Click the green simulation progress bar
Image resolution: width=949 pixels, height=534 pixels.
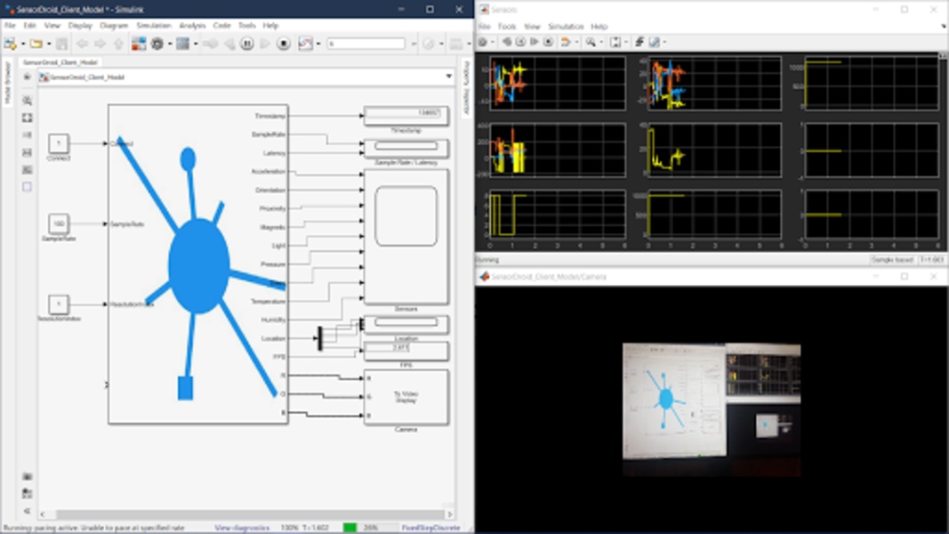click(350, 528)
